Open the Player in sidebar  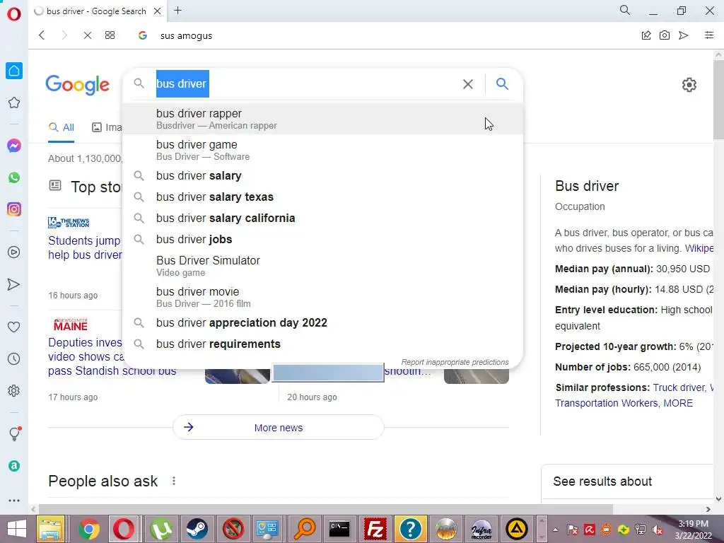point(14,252)
